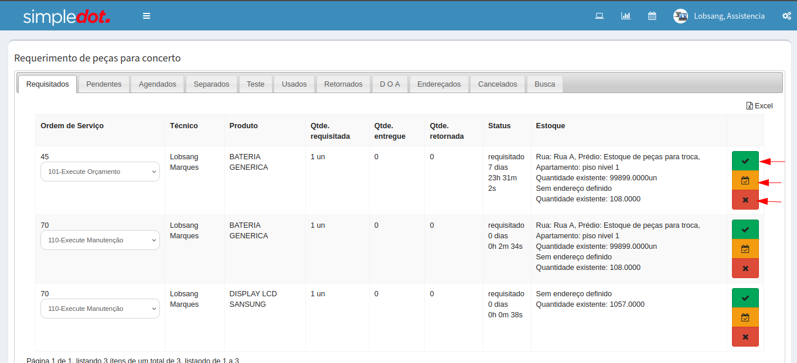Open 110-Execute Manutenção dropdown for DISPLAY LCD

coord(100,309)
